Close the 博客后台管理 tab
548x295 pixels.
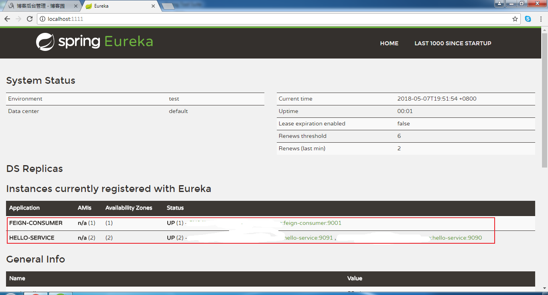click(x=76, y=6)
